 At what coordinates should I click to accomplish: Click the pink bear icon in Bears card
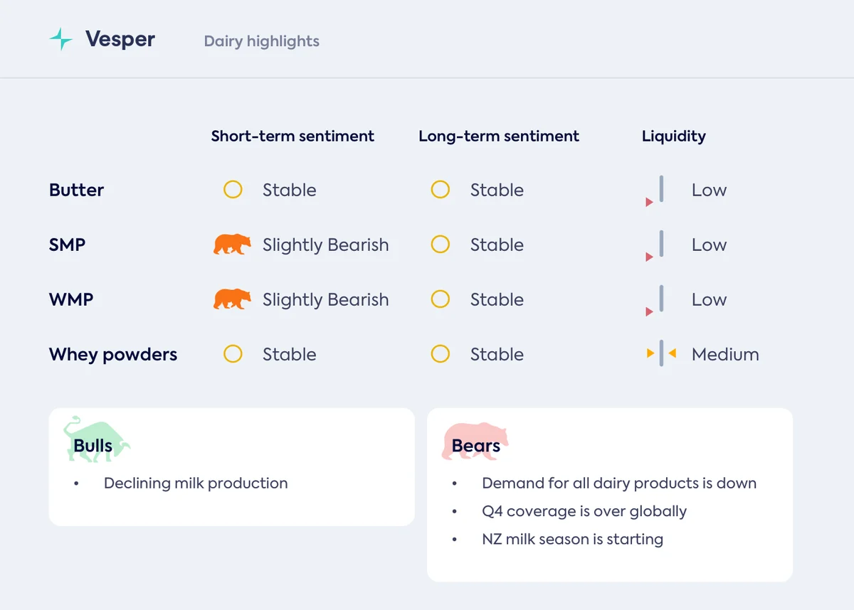point(475,441)
